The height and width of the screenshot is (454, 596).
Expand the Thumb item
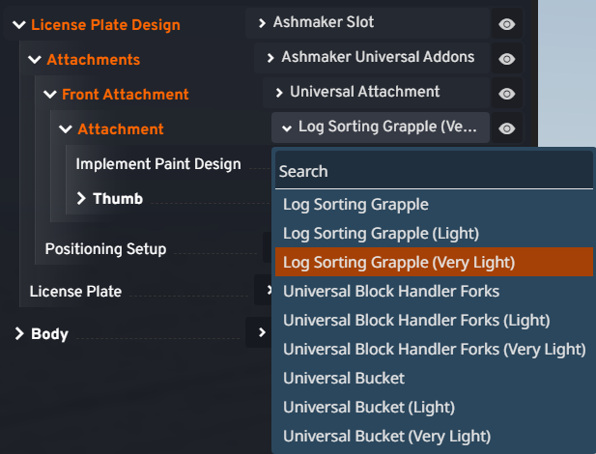[x=81, y=199]
